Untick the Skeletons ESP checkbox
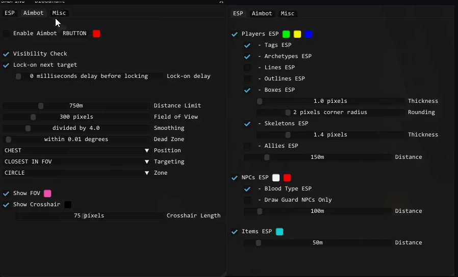Screen dimensions: 458x277 coord(247,124)
